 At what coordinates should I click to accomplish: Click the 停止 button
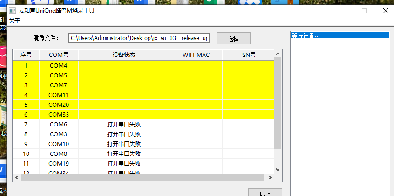[x=265, y=193]
